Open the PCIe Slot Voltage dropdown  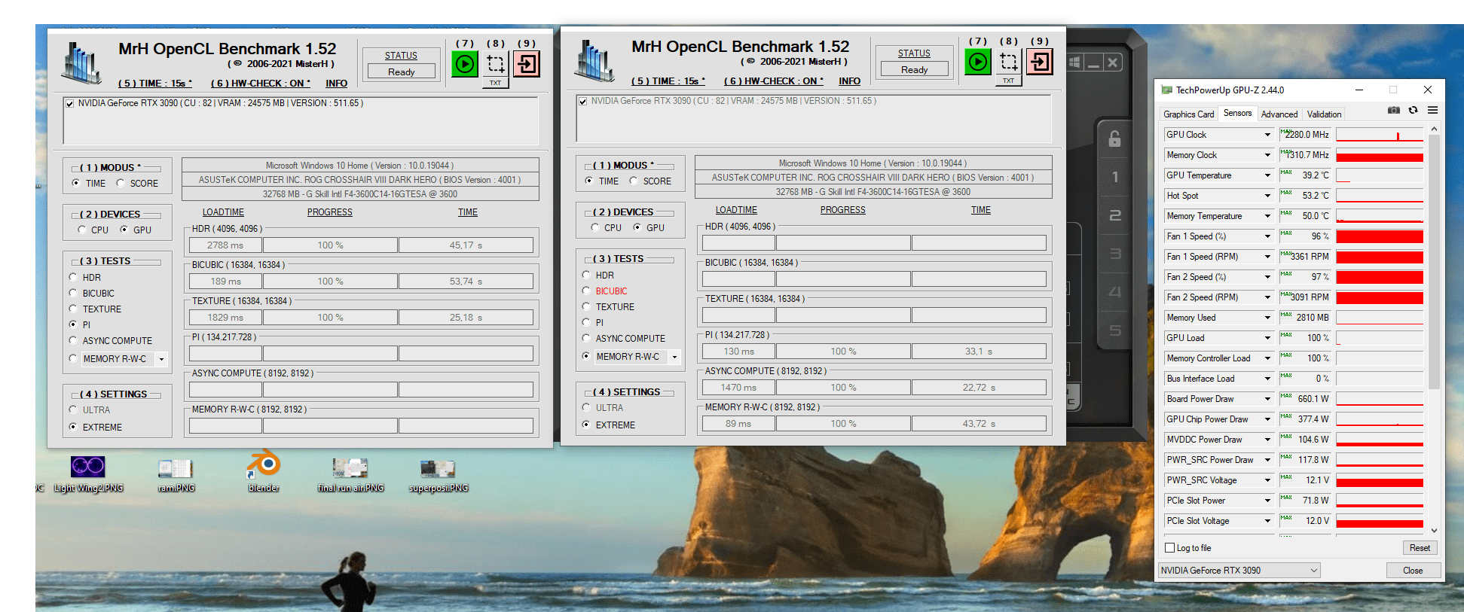[x=1267, y=521]
